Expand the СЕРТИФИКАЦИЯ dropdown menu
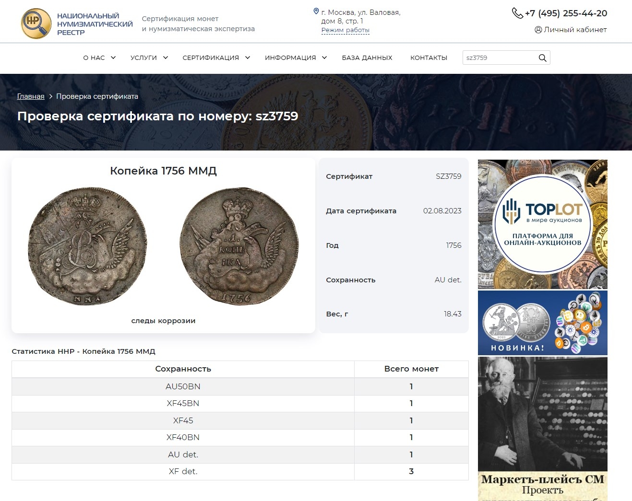 pos(216,58)
